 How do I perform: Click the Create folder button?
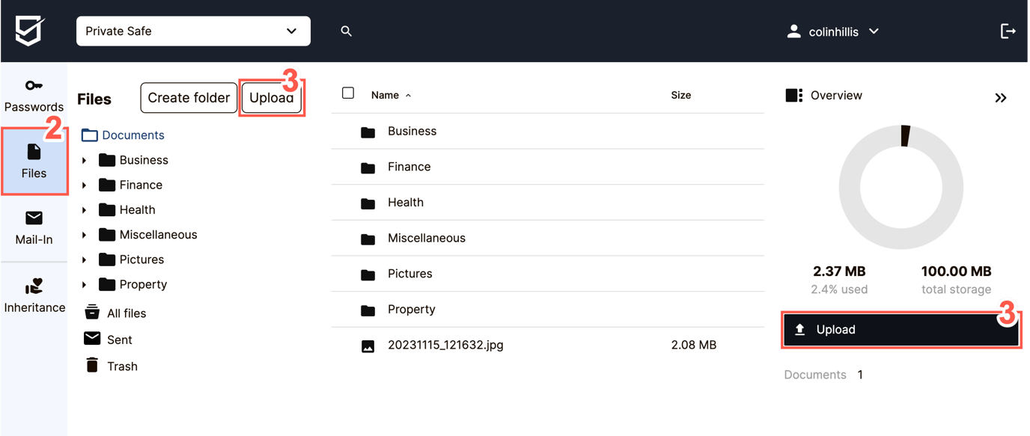coord(188,97)
